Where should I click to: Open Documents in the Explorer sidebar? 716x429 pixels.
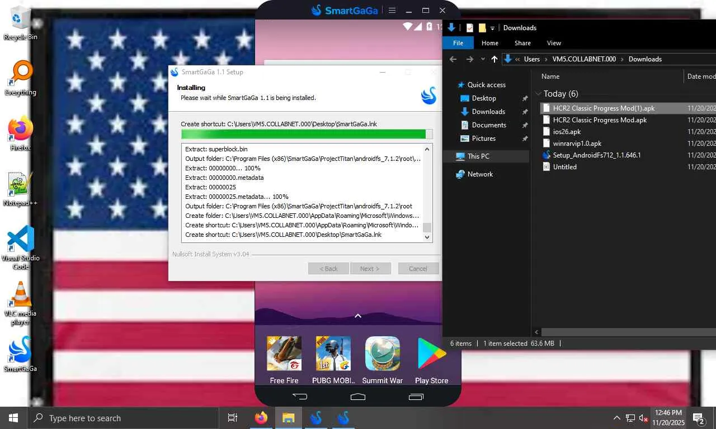489,125
